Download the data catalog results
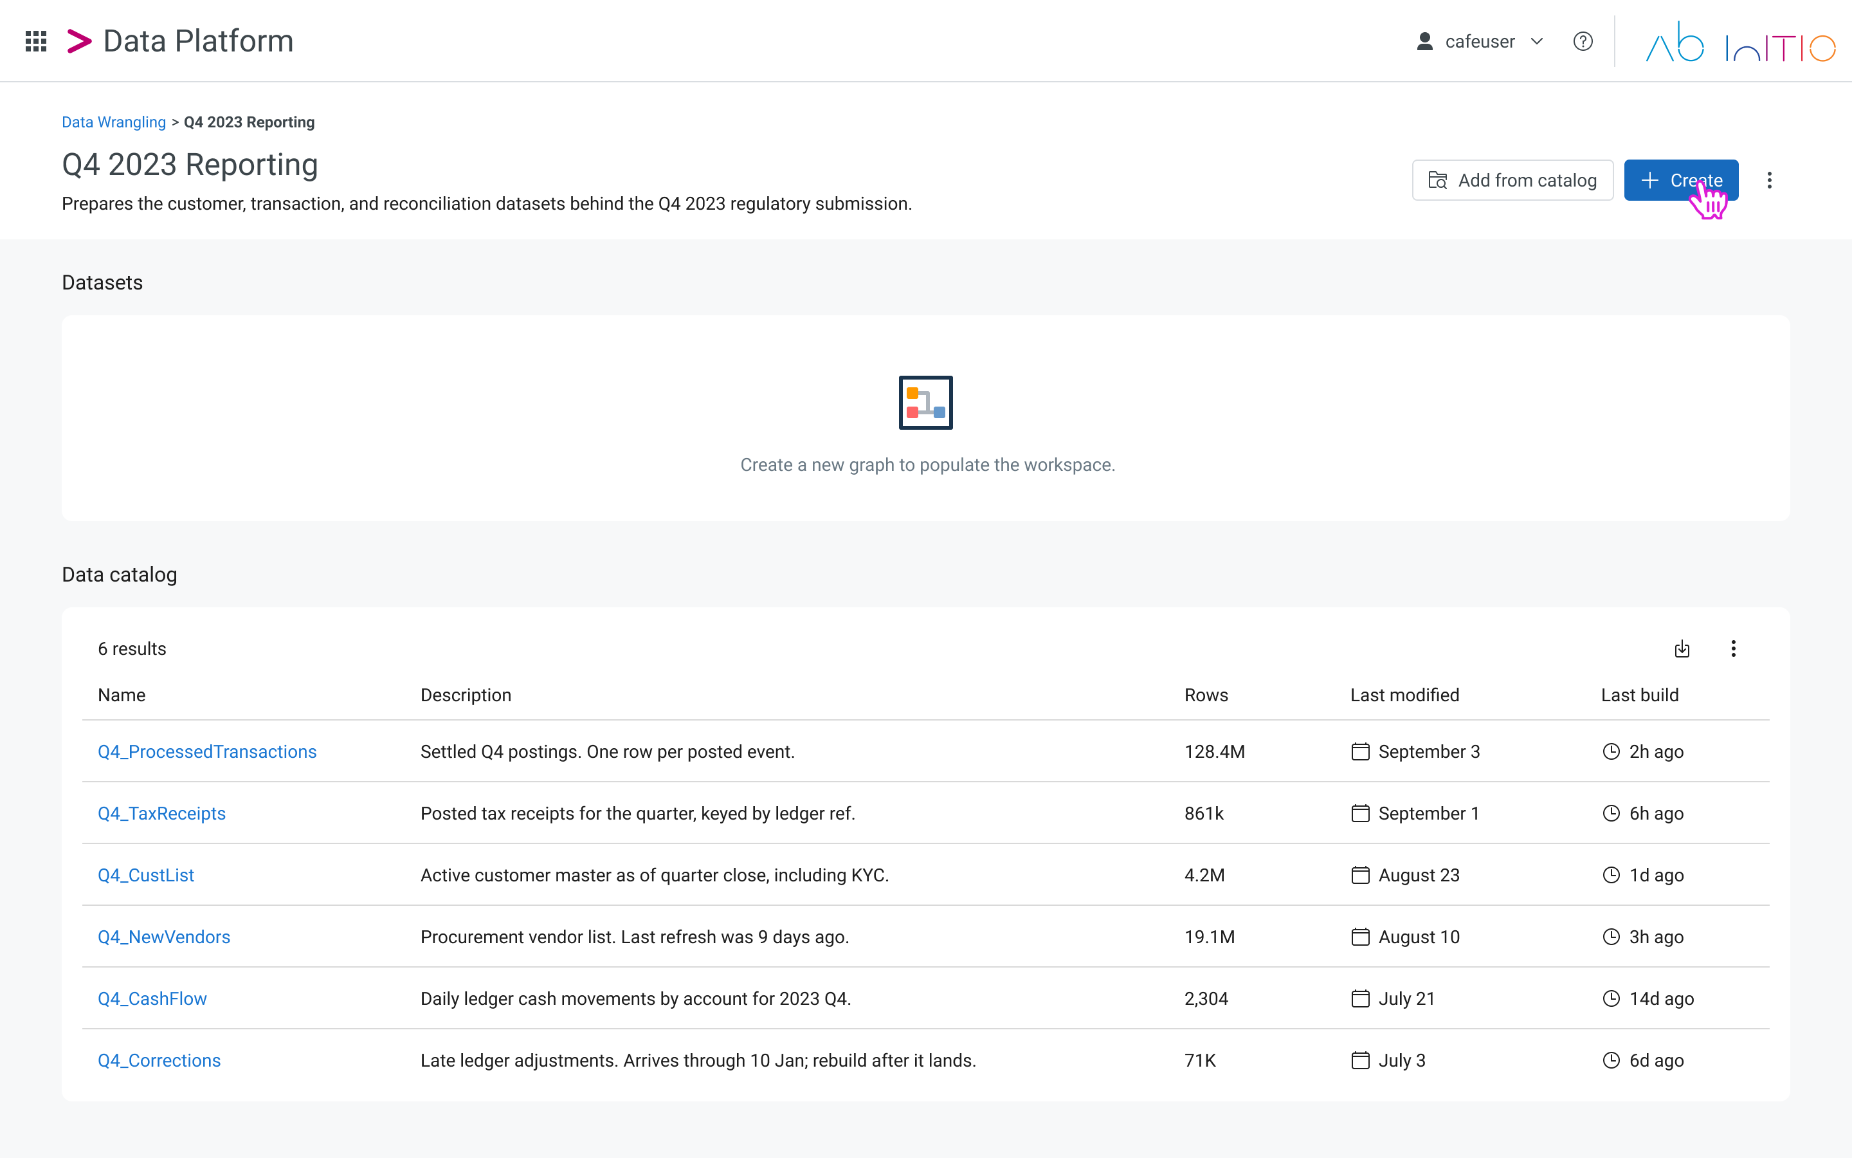Viewport: 1852px width, 1158px height. [1682, 648]
